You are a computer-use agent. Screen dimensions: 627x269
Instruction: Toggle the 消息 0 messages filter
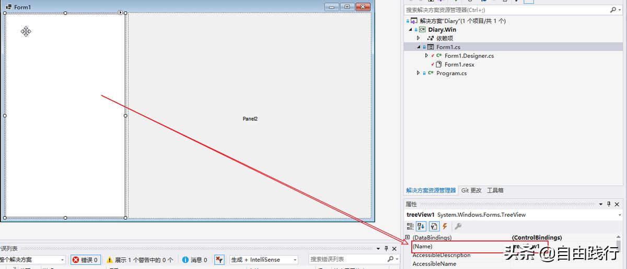pos(194,260)
